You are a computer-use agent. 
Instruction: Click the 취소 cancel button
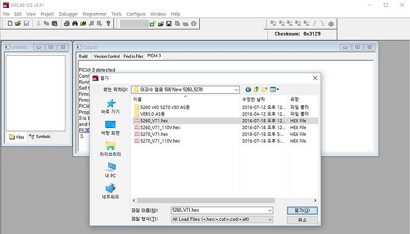pyautogui.click(x=302, y=220)
